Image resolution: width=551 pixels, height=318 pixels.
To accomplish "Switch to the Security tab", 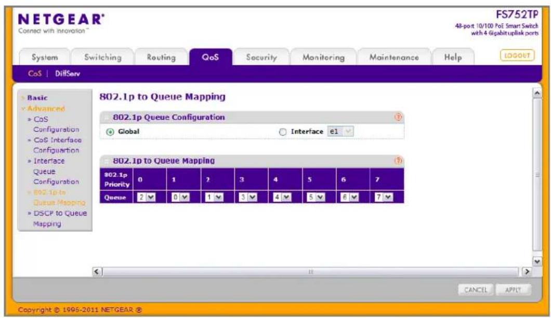I will pyautogui.click(x=261, y=57).
